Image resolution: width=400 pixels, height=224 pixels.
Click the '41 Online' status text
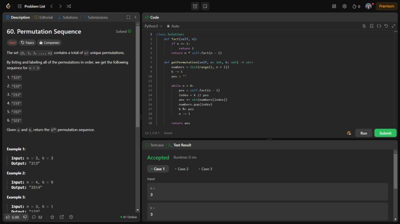tap(128, 217)
